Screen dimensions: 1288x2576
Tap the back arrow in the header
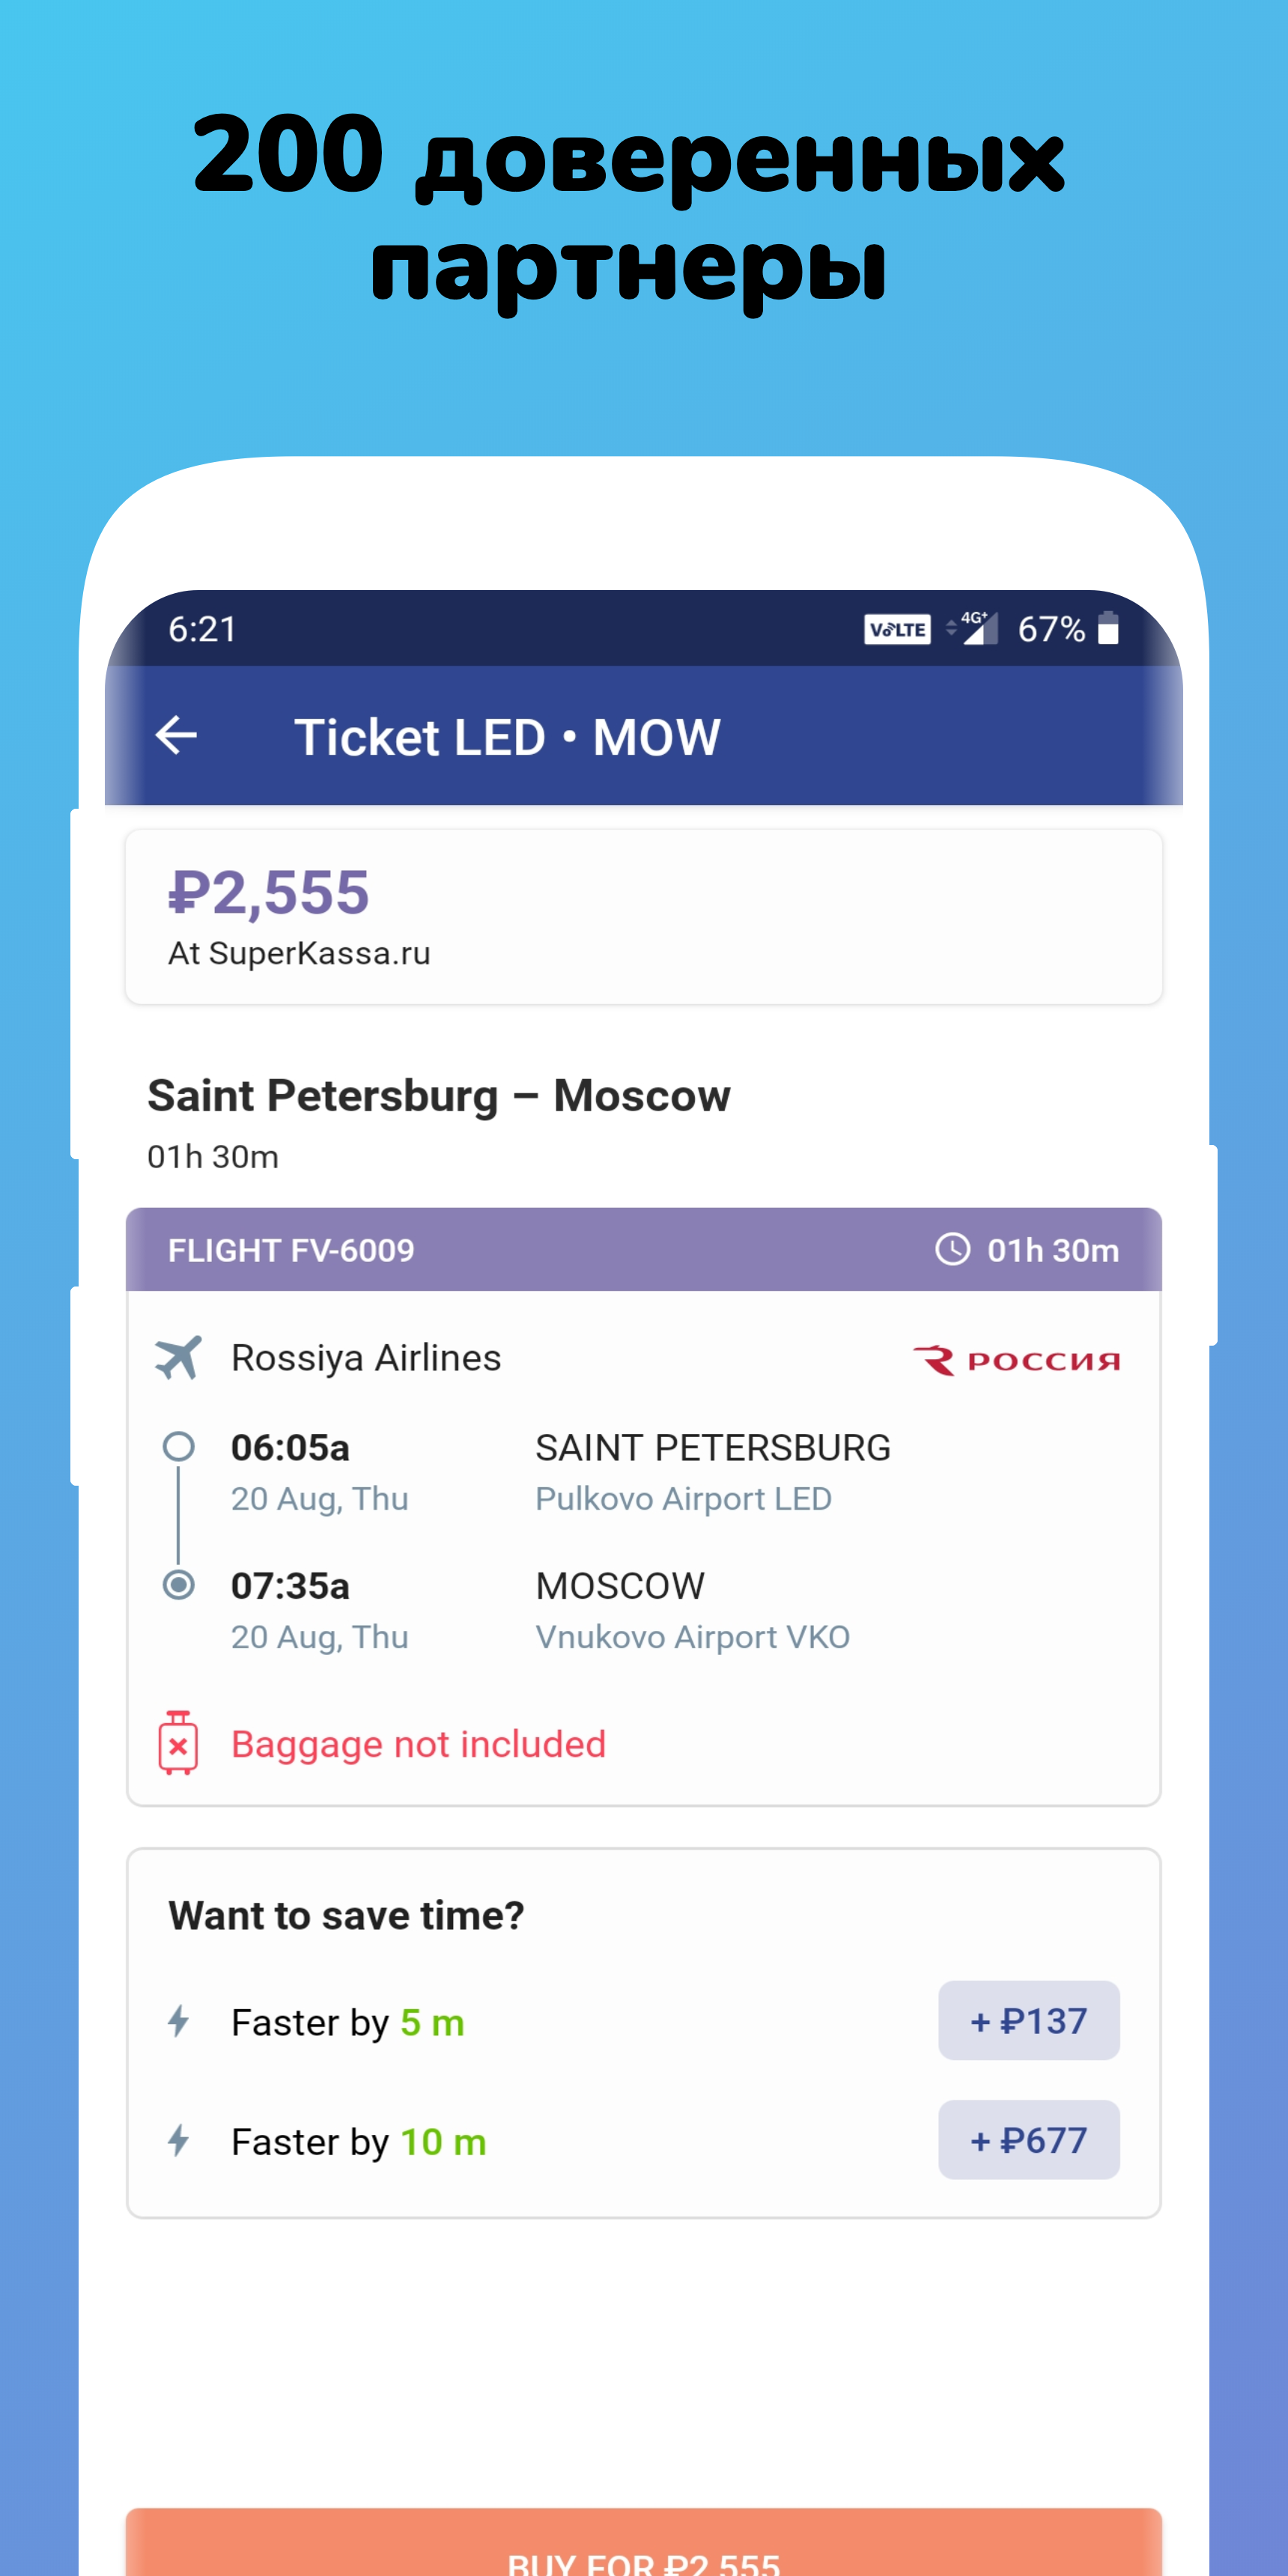176,735
